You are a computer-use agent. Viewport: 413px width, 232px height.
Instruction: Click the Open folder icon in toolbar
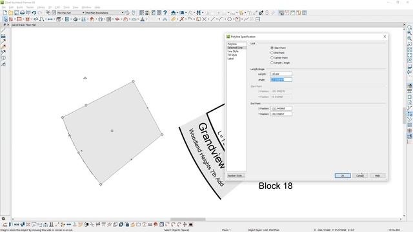tap(10, 13)
